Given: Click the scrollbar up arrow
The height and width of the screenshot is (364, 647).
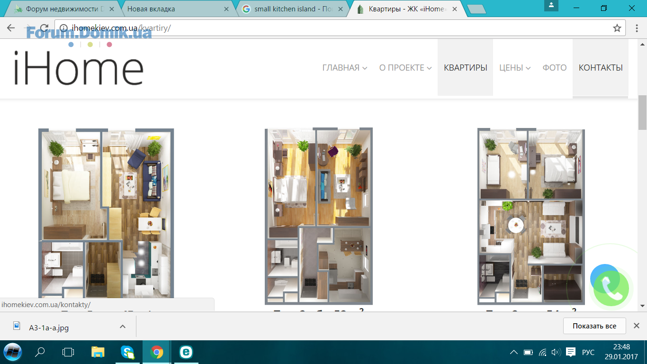Looking at the screenshot, I should [643, 44].
